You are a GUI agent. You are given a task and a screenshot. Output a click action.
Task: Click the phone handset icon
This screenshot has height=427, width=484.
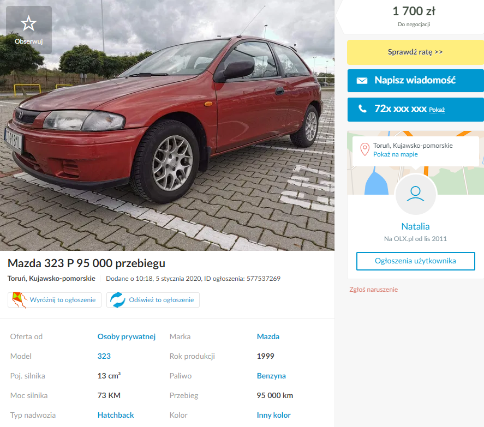pyautogui.click(x=362, y=109)
